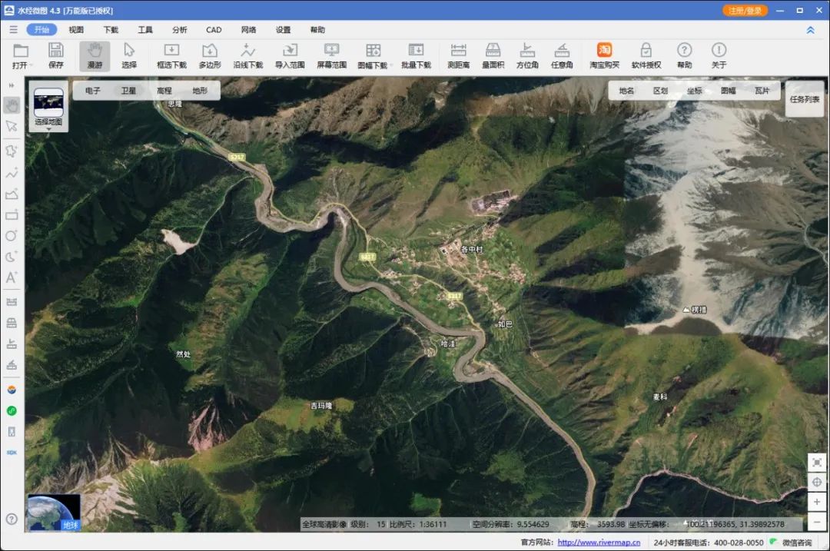
Task: Activate the 漫游 pan hand tool in ribbon
Action: tap(95, 55)
